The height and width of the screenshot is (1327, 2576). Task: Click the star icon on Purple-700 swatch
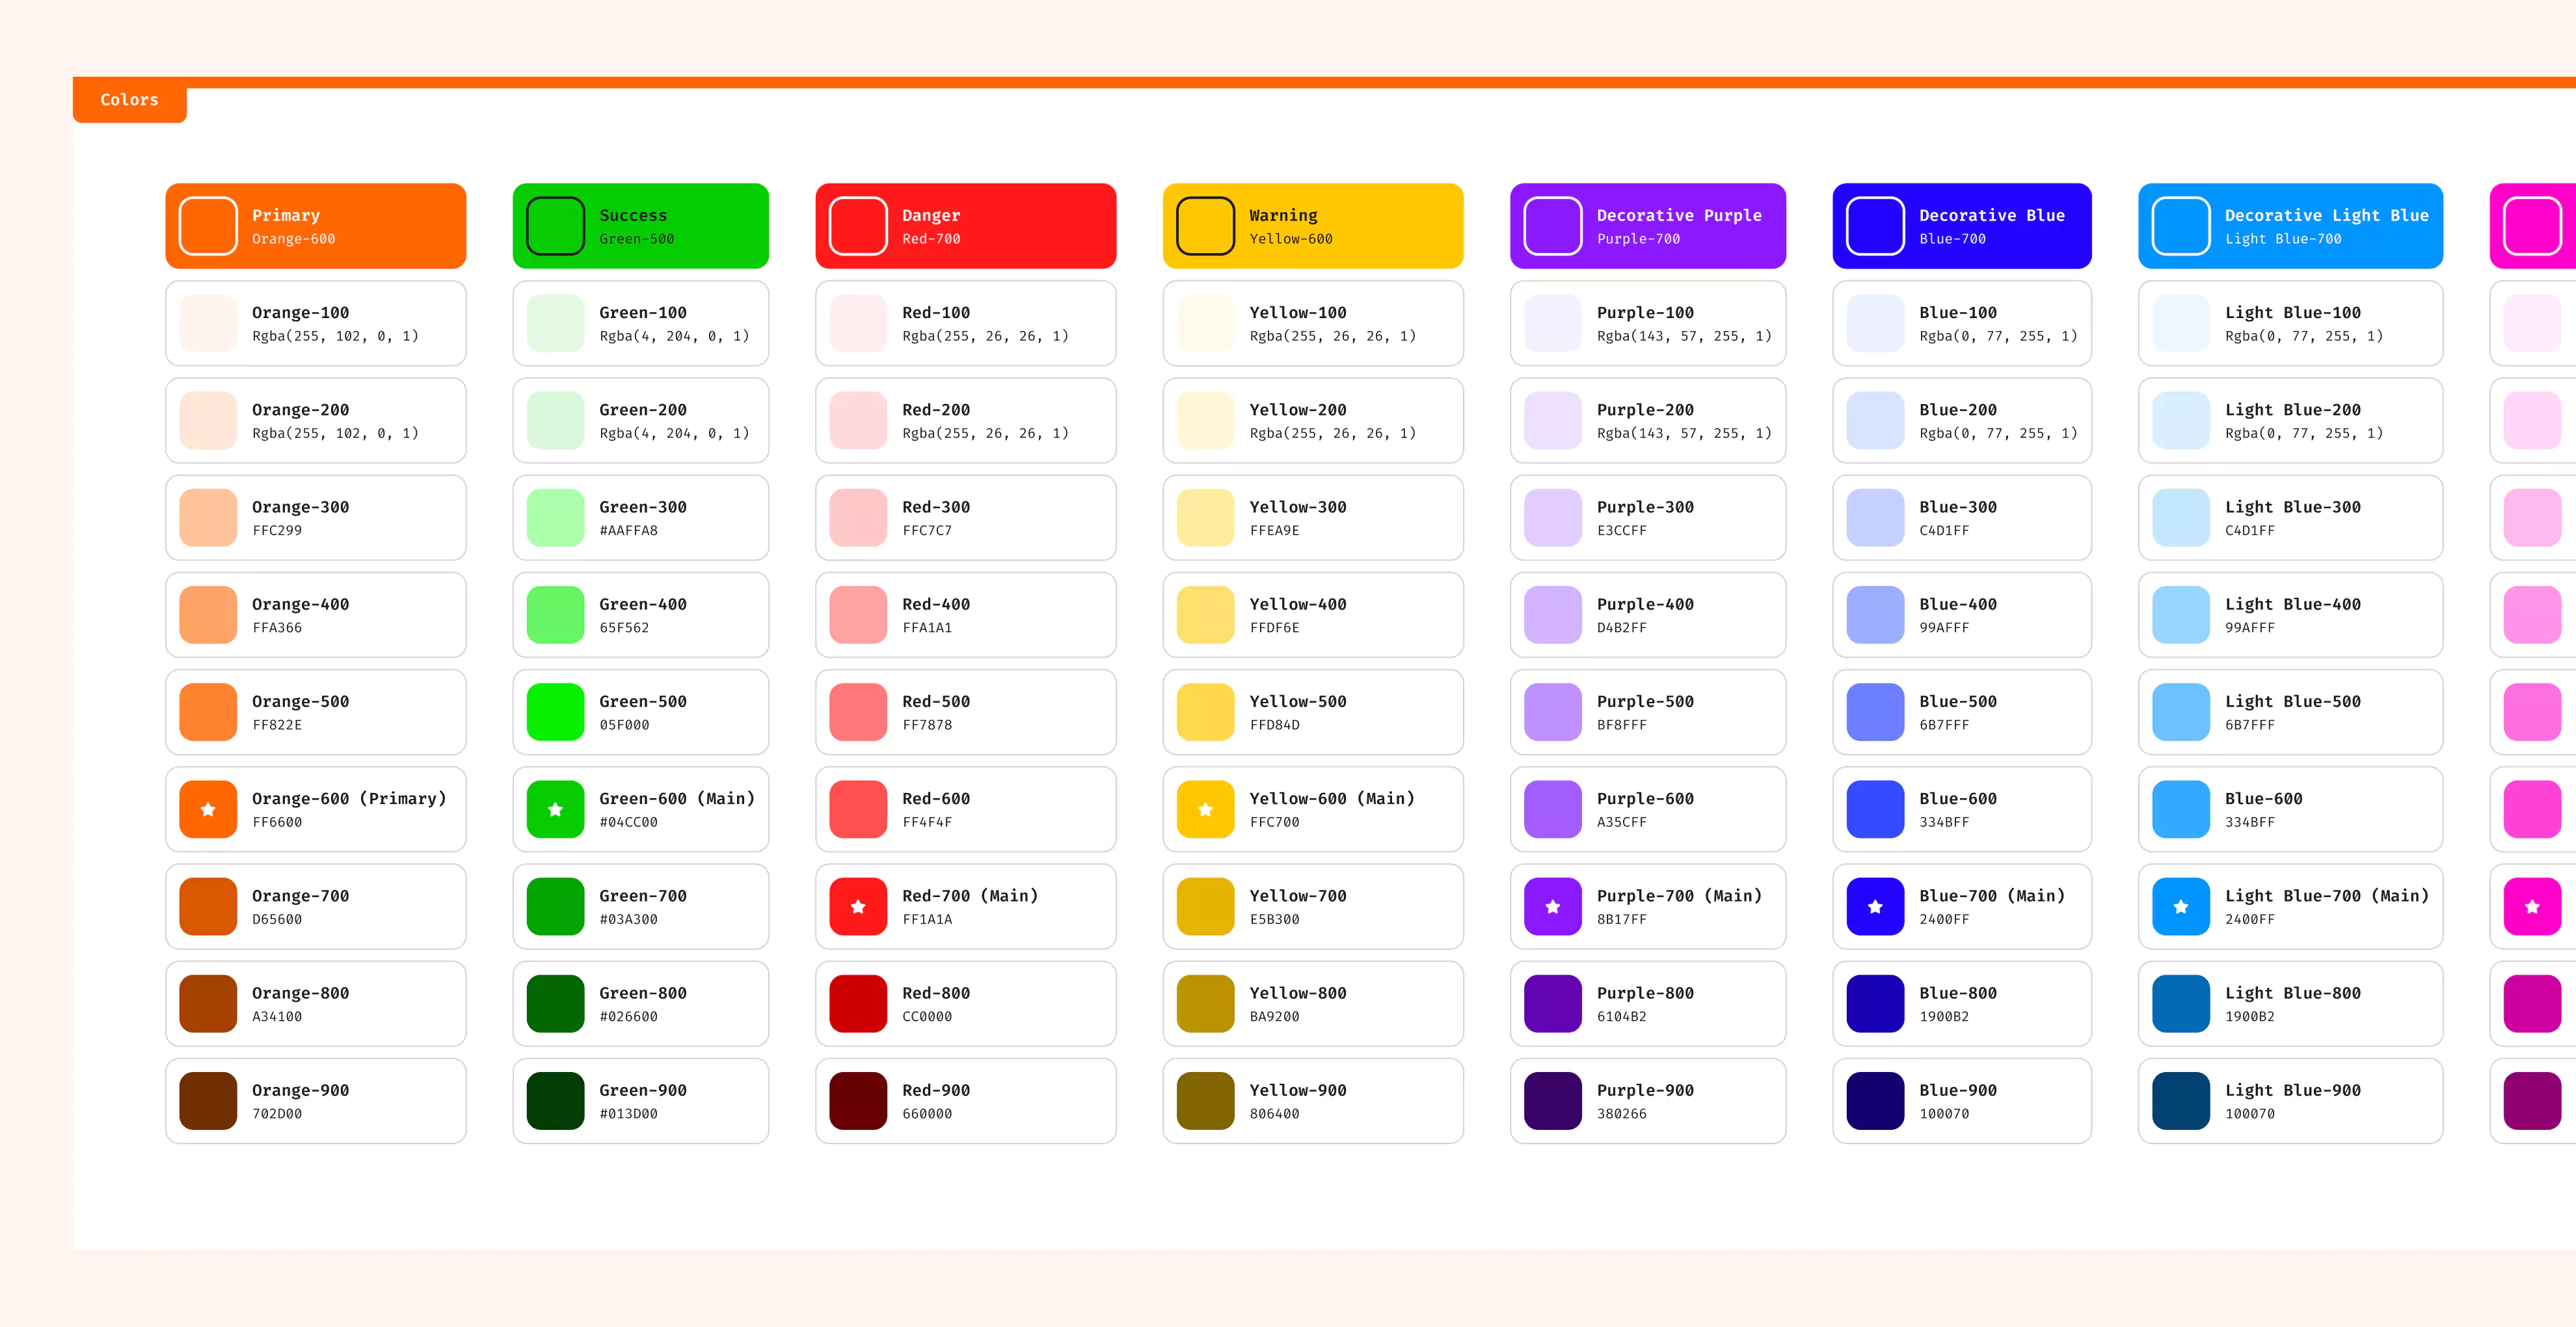click(x=1552, y=906)
